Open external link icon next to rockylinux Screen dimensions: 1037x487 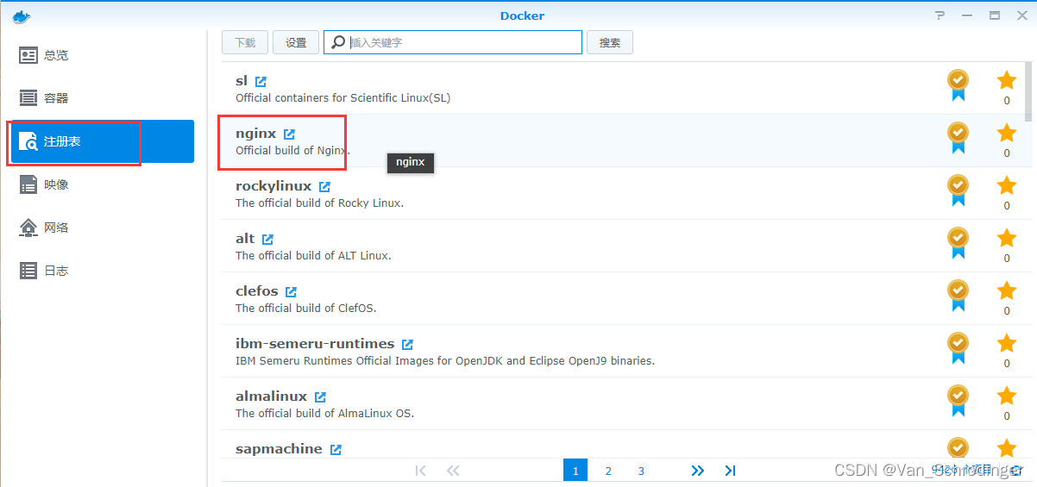tap(324, 187)
